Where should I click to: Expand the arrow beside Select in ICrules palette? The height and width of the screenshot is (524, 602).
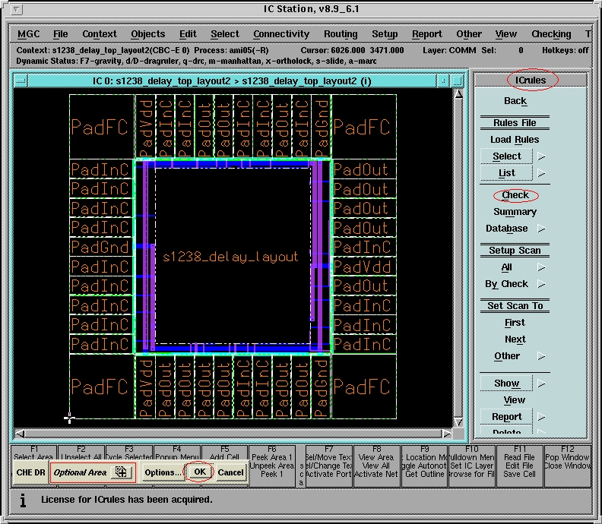541,156
